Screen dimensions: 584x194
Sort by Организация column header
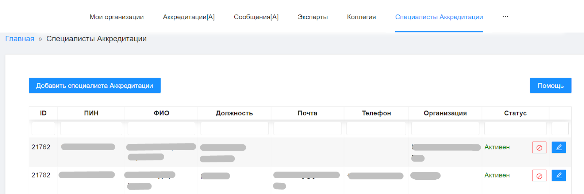click(x=445, y=113)
